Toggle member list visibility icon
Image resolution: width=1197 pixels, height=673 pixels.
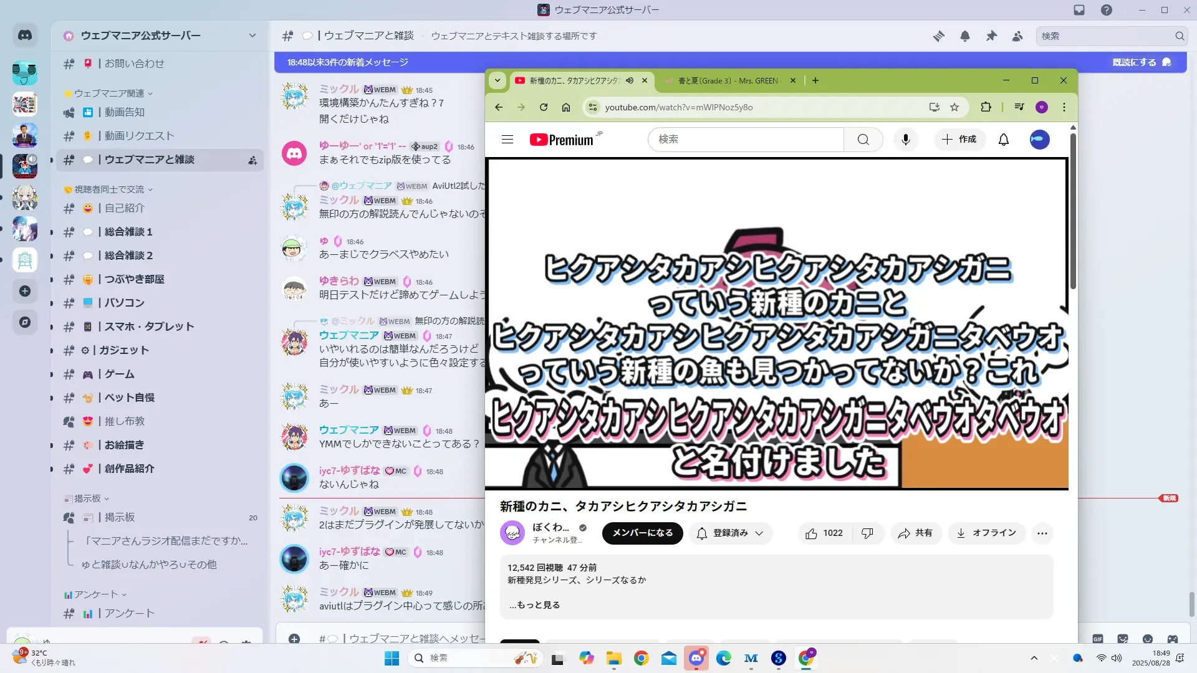point(1017,36)
